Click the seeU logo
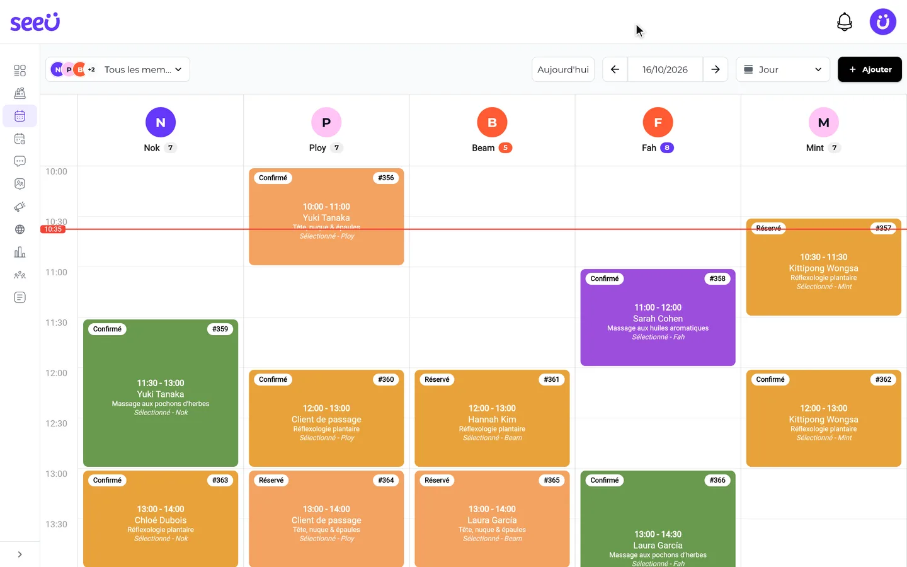Viewport: 907px width, 567px height. pyautogui.click(x=35, y=22)
